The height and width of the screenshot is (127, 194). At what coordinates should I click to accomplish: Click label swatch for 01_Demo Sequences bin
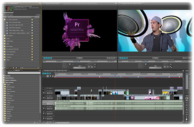click(32, 19)
